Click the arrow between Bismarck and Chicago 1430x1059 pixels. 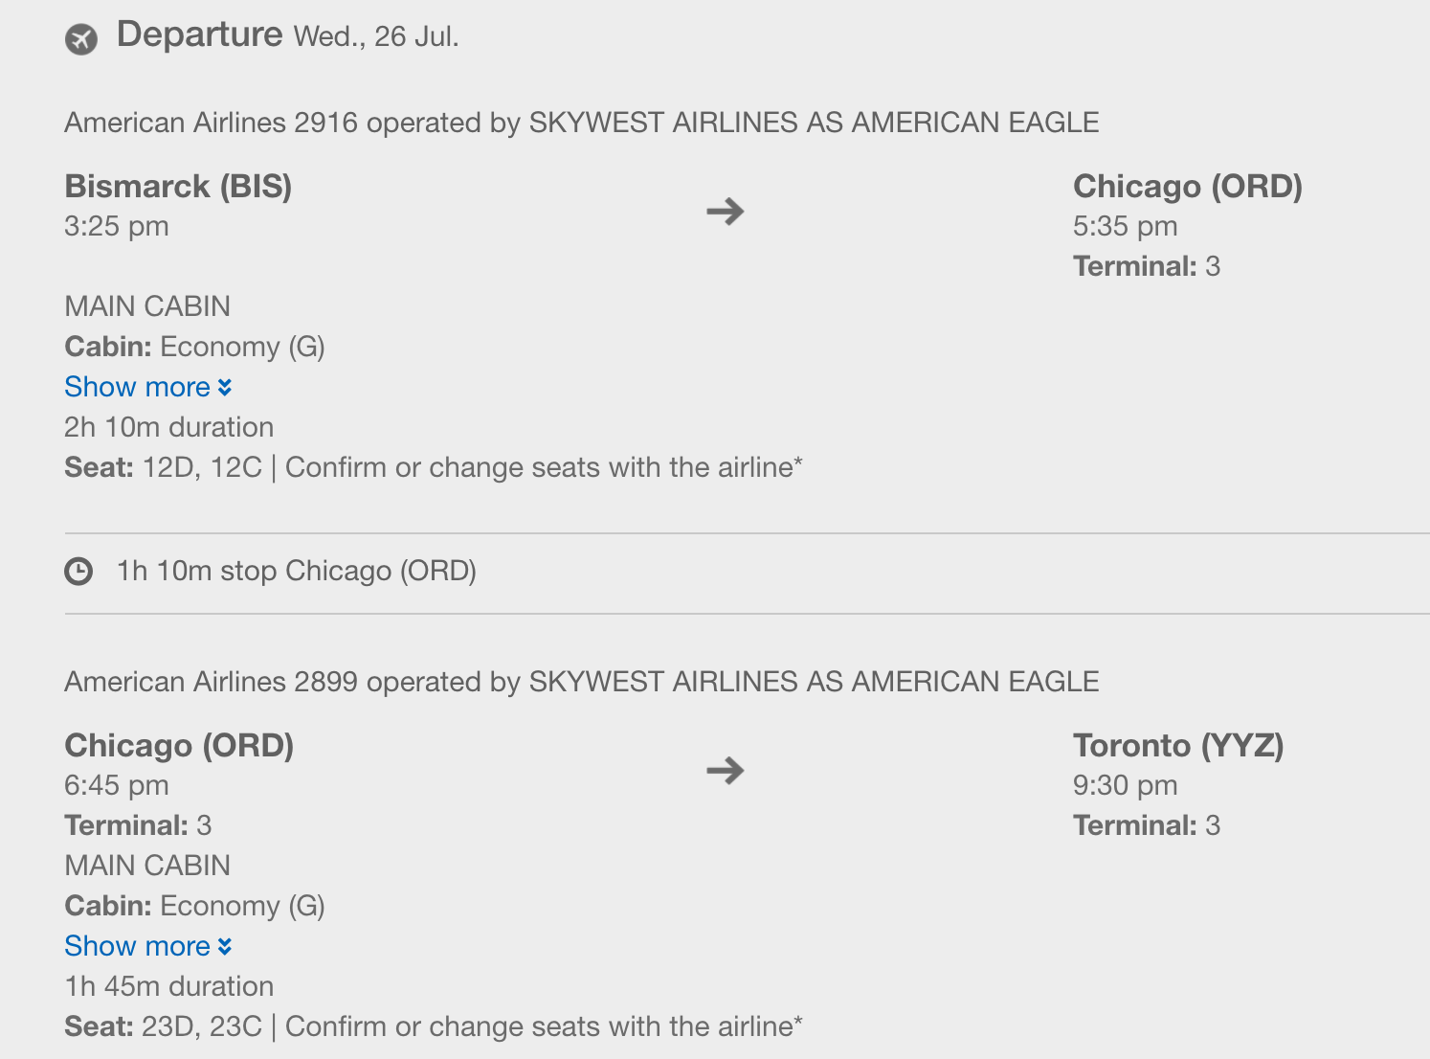pyautogui.click(x=726, y=211)
